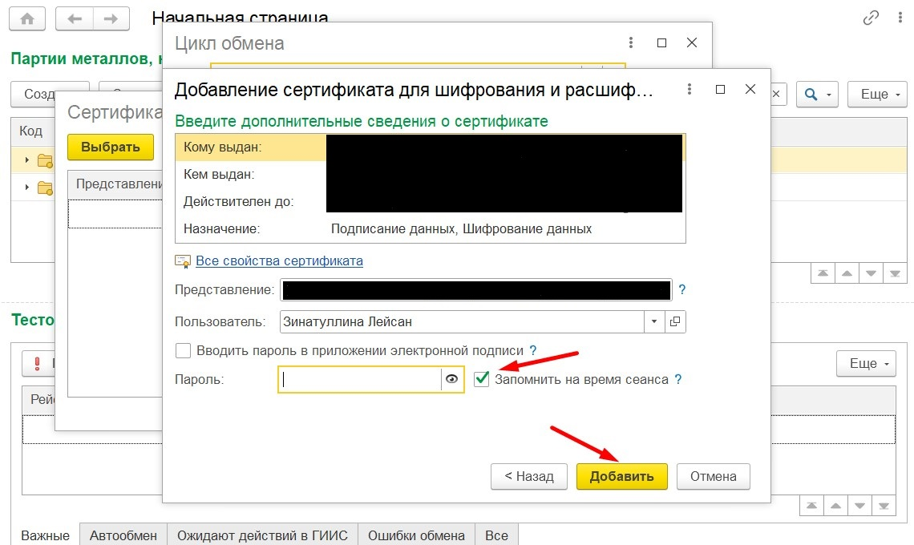Switch to the Автообмен tab
Viewport: 914px width, 545px height.
[x=123, y=535]
